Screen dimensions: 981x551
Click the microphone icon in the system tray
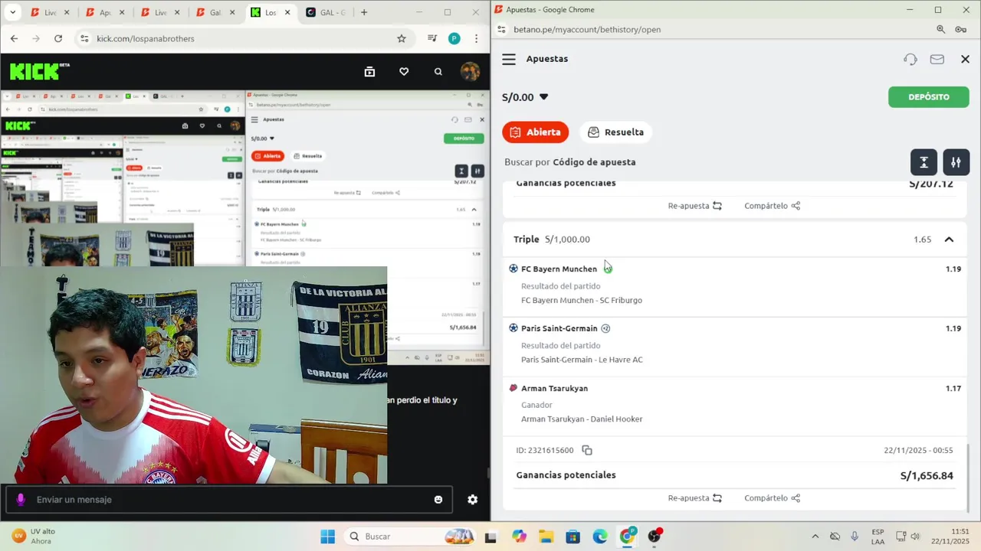click(855, 536)
